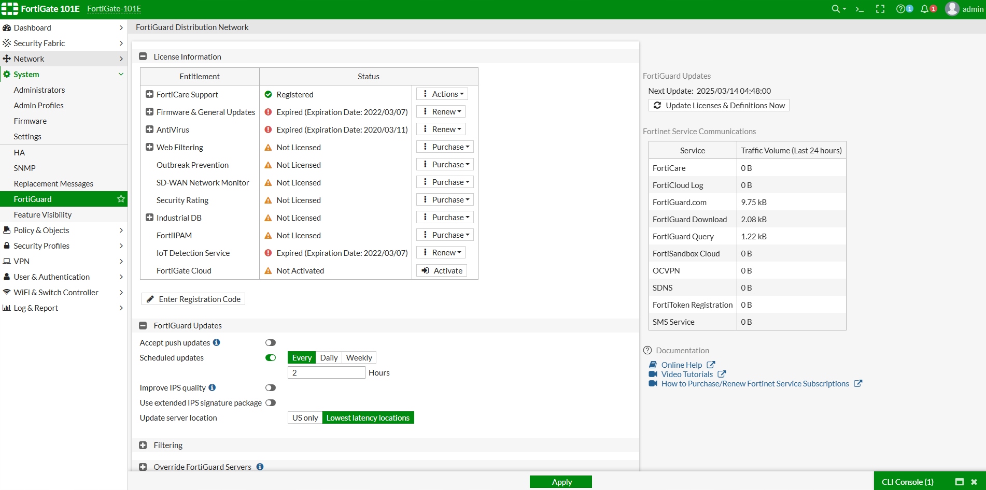Choose US only update server location
The height and width of the screenshot is (490, 986).
point(305,417)
